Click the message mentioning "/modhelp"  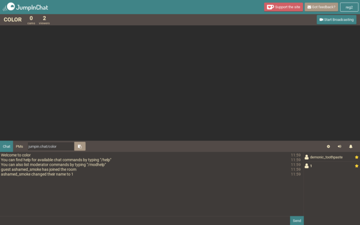tap(53, 165)
